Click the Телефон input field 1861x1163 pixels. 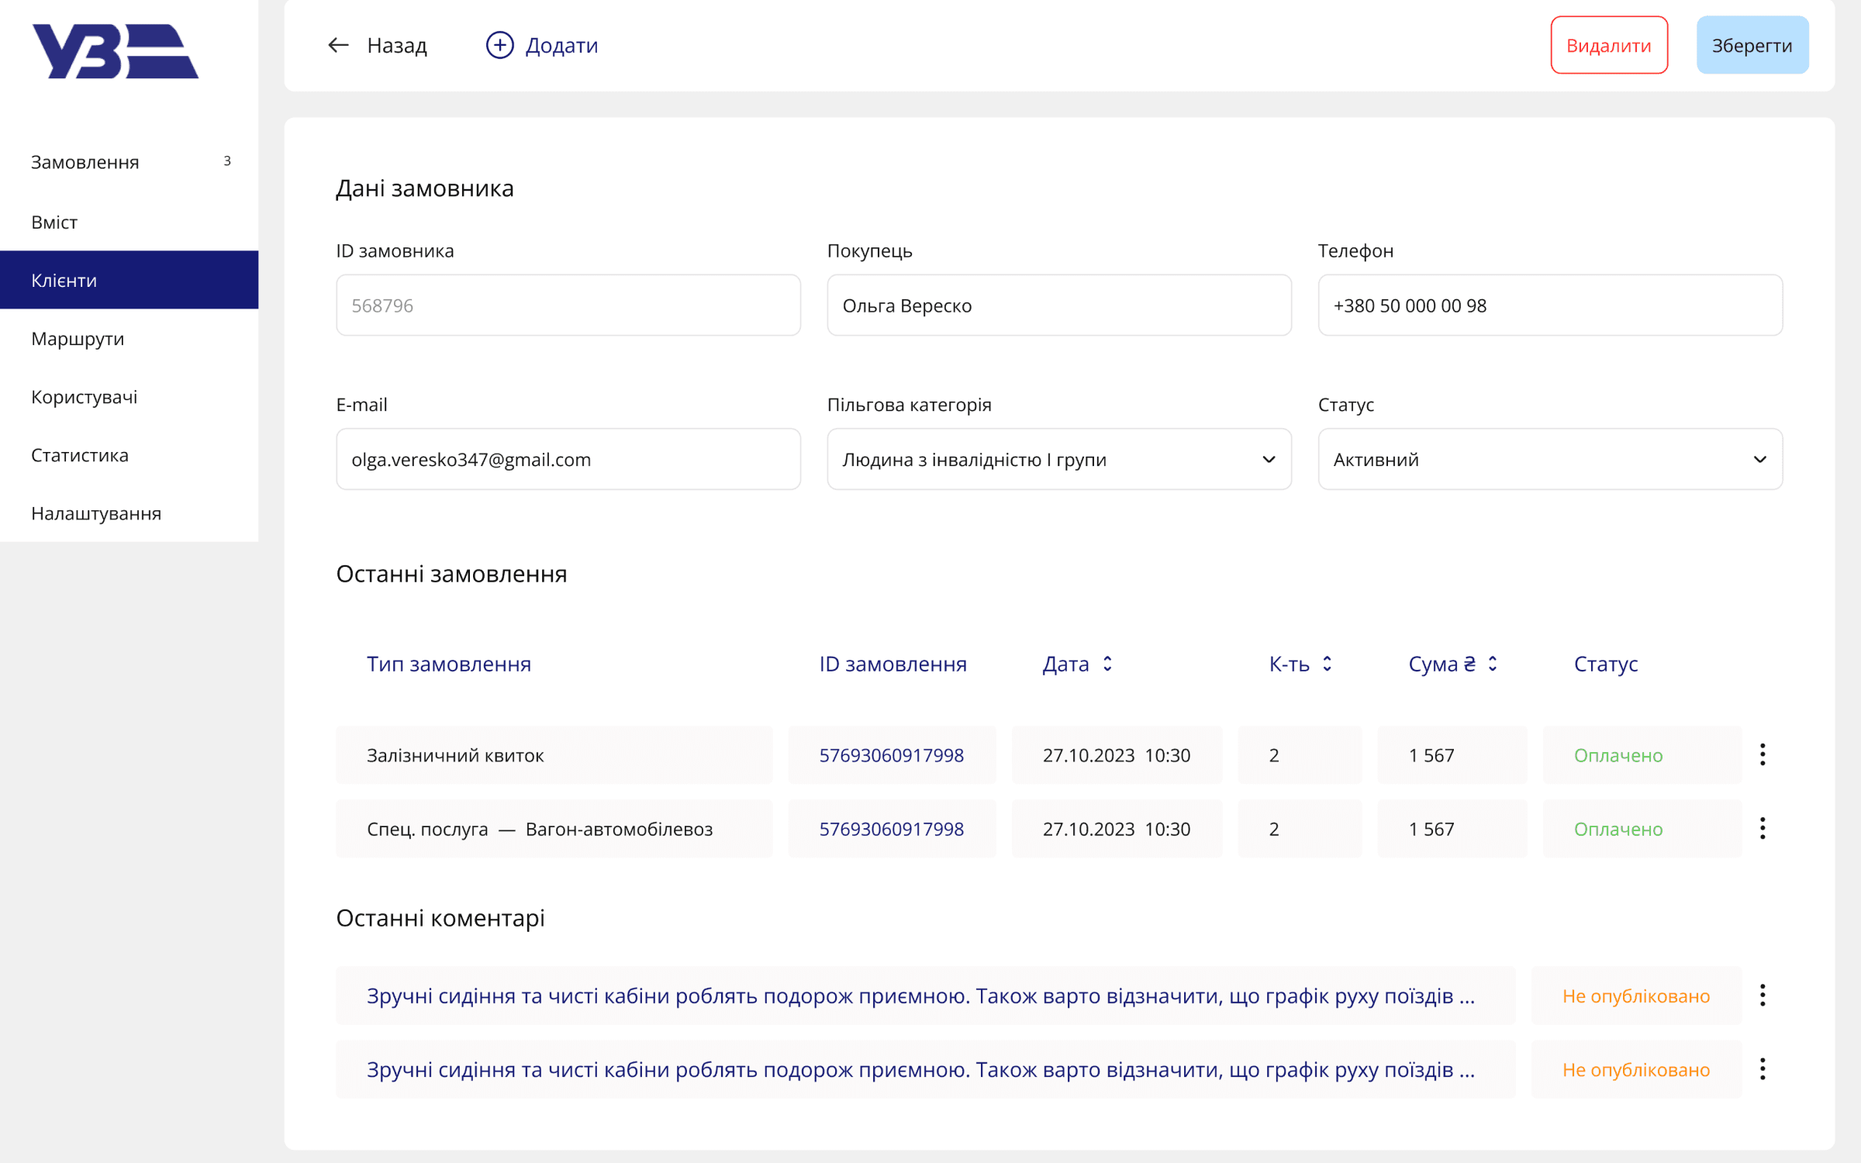1549,305
